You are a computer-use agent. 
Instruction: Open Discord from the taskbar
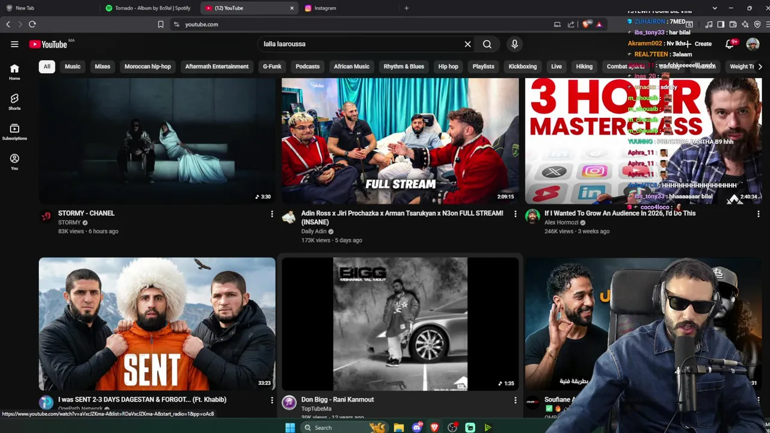tap(416, 428)
